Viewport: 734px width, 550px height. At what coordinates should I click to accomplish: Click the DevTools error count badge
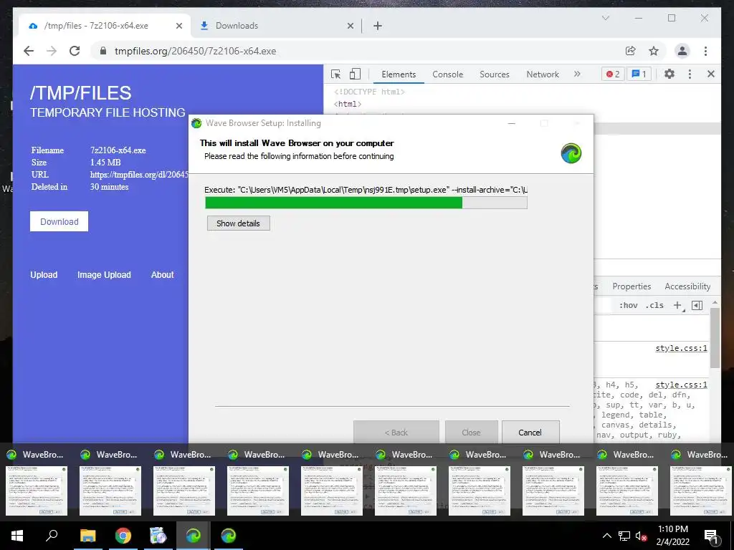(x=613, y=74)
